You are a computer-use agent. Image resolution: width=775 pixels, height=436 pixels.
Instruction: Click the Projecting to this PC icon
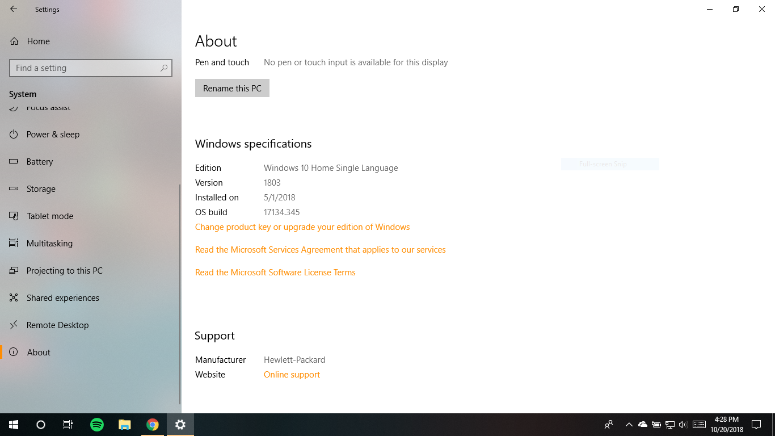[14, 271]
